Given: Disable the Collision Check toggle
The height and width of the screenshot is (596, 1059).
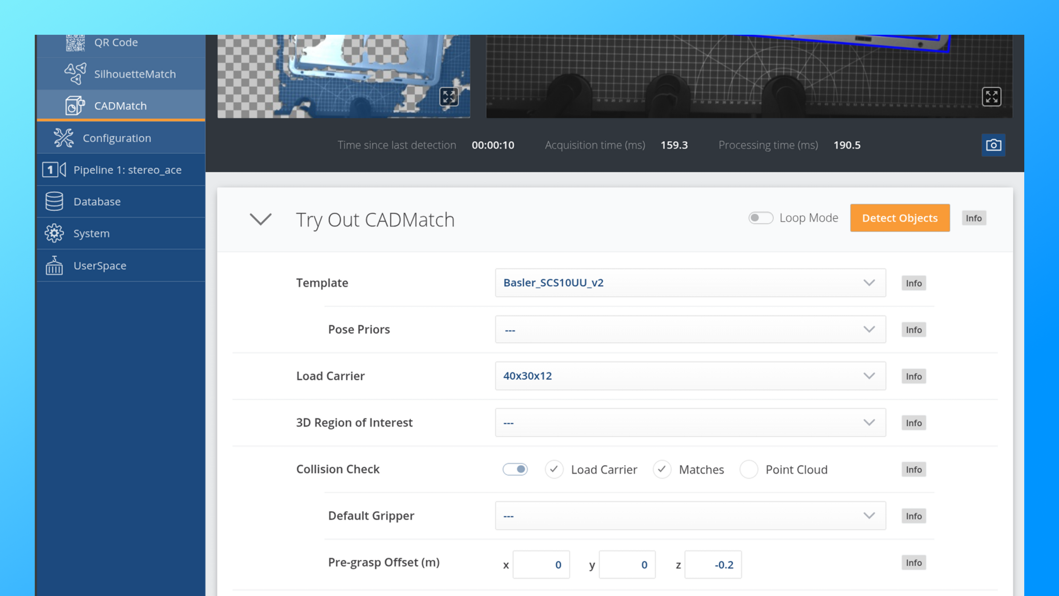Looking at the screenshot, I should pyautogui.click(x=515, y=469).
